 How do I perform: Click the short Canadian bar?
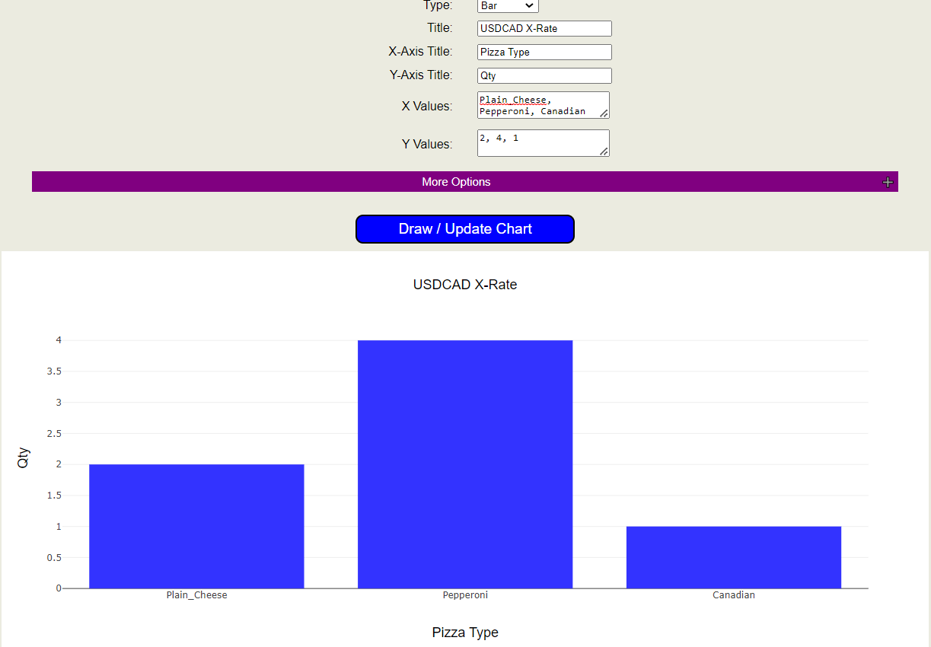[x=733, y=556]
